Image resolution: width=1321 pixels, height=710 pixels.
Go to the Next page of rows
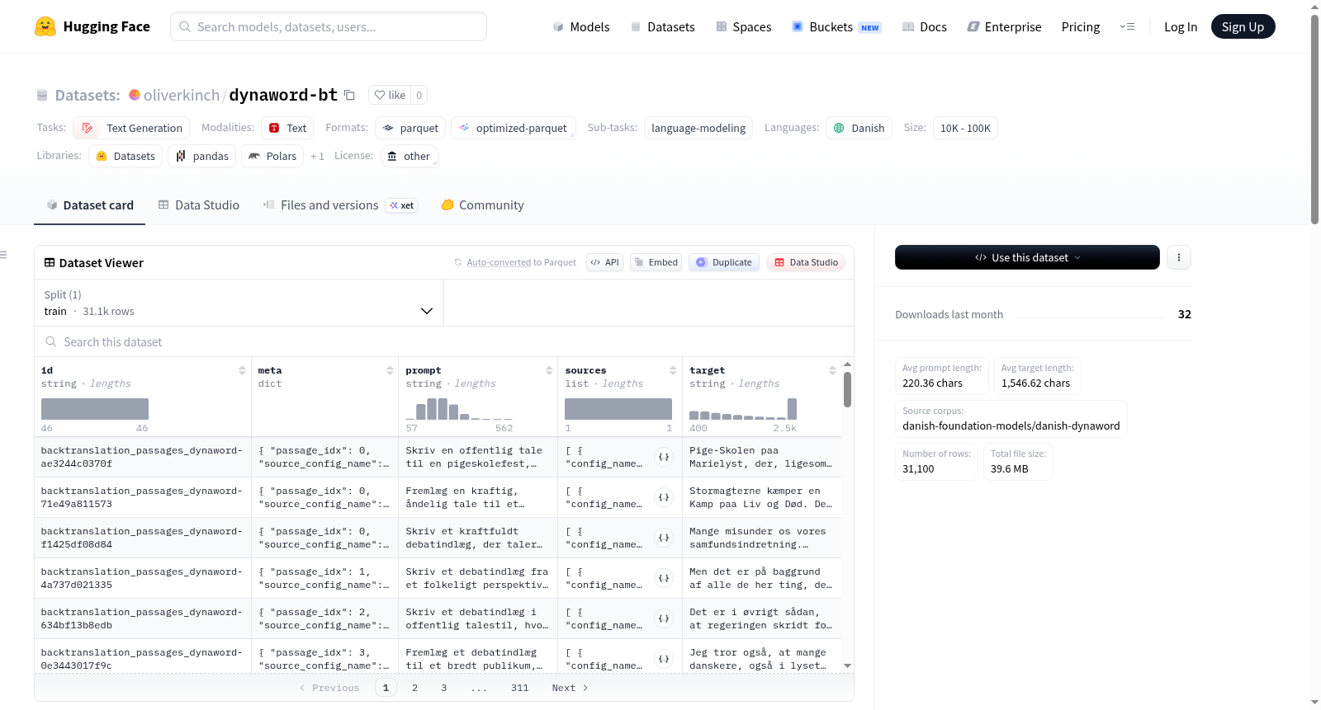point(570,688)
